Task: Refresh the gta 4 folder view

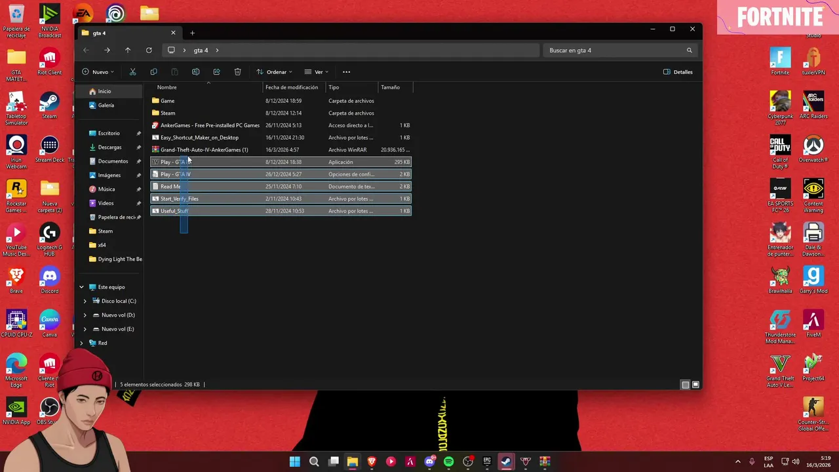Action: (x=149, y=50)
